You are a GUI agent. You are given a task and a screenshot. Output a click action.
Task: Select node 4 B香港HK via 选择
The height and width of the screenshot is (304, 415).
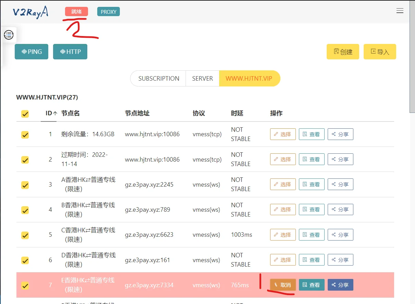(x=283, y=209)
